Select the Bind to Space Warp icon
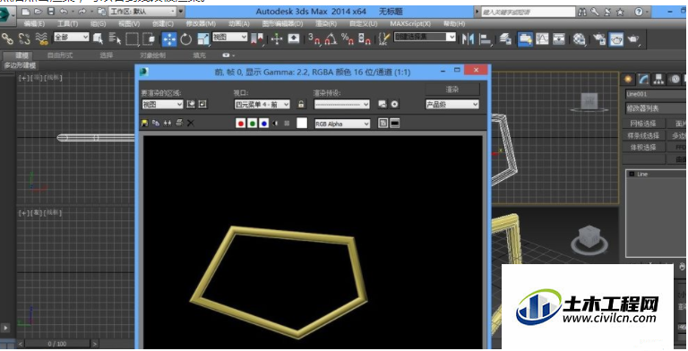This screenshot has width=688, height=351. [x=41, y=39]
